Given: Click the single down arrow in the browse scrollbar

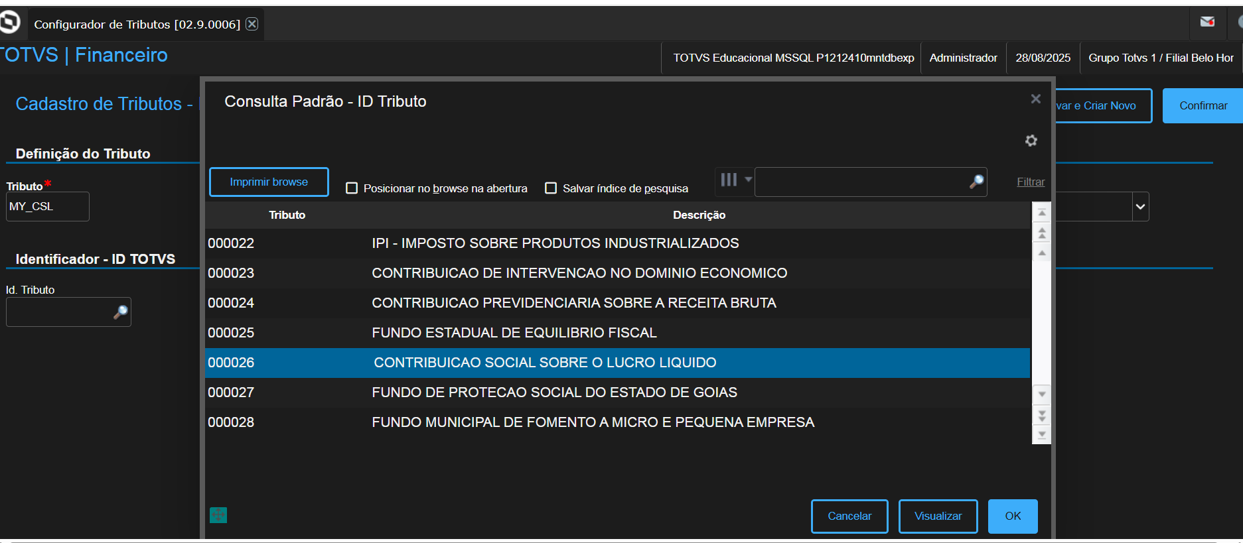Looking at the screenshot, I should 1042,394.
